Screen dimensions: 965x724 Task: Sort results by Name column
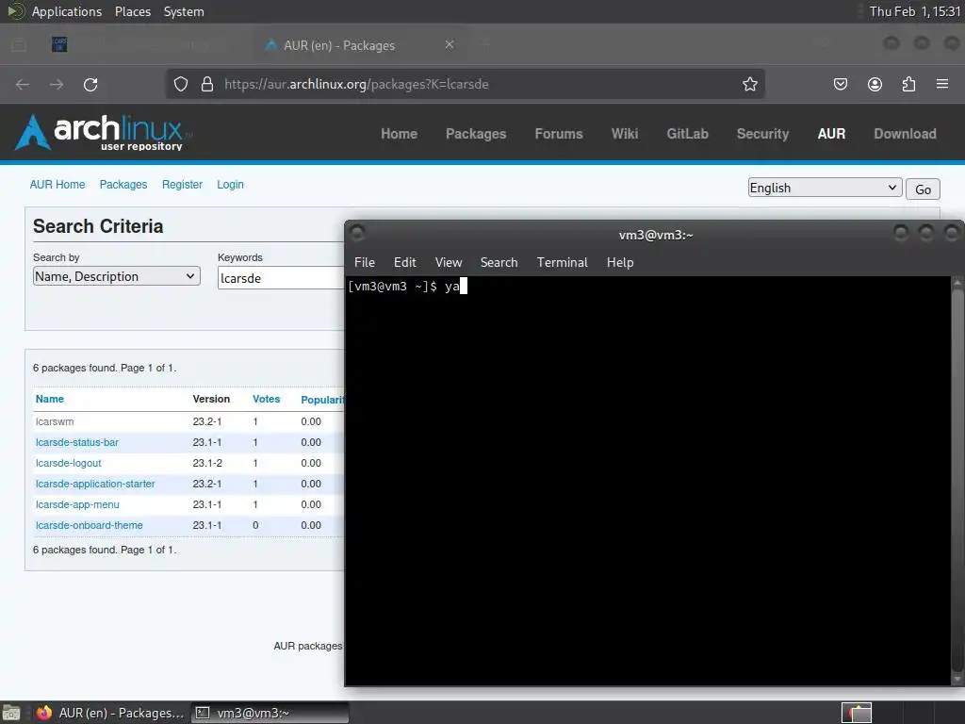50,399
